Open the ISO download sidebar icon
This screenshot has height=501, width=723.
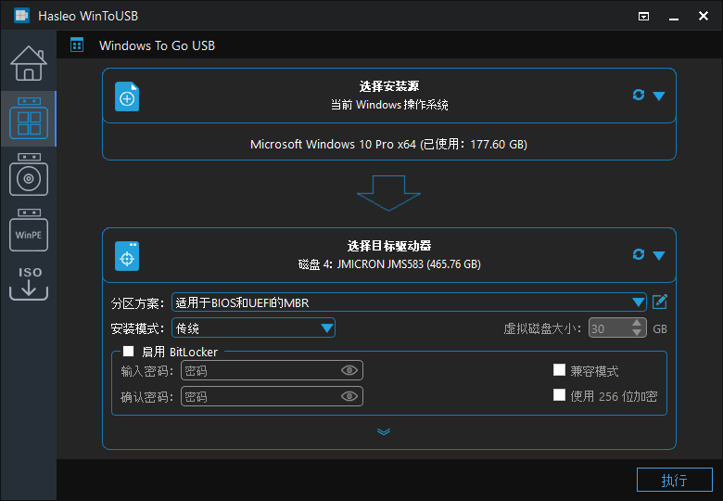29,283
